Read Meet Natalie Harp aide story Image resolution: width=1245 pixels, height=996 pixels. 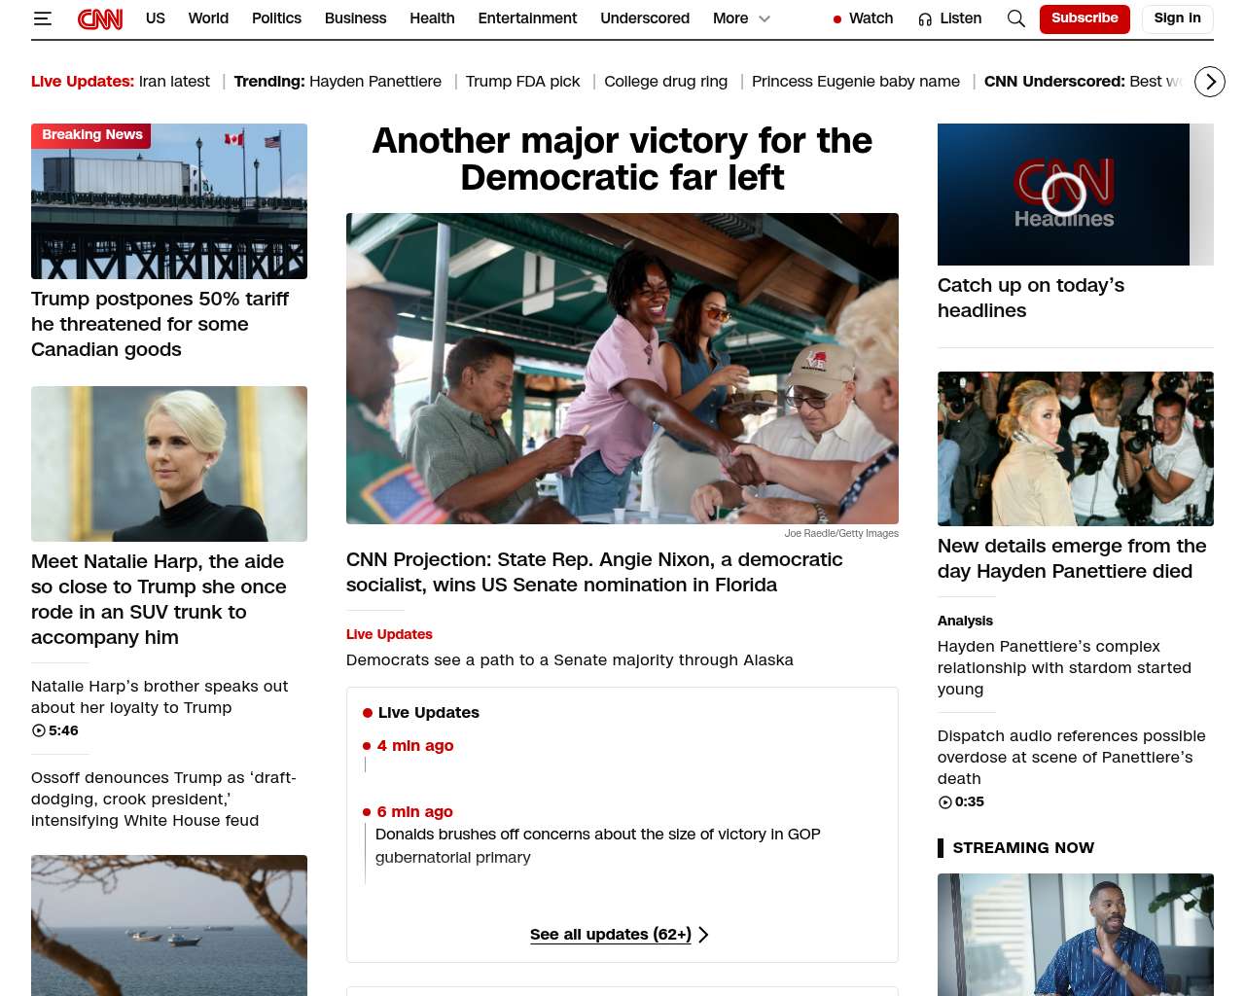159,599
